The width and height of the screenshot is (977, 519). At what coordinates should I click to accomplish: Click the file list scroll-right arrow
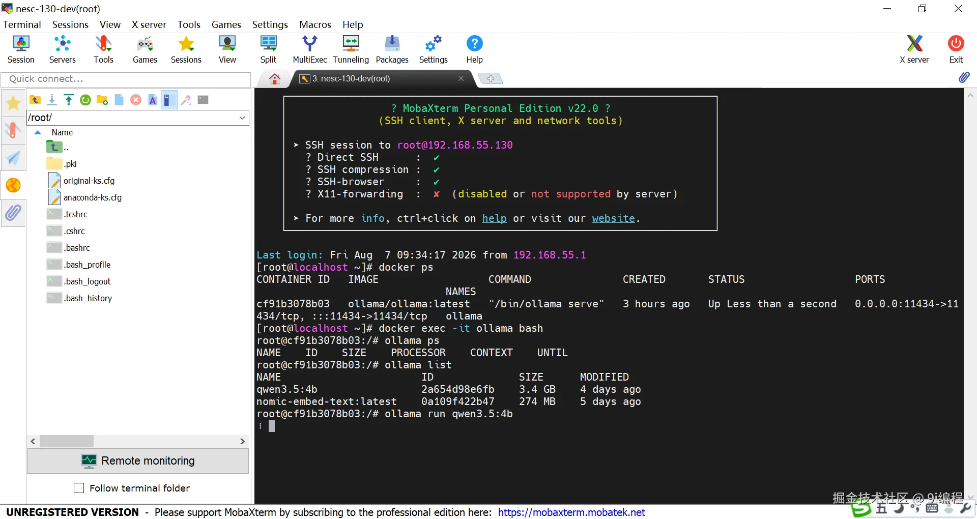pos(242,441)
